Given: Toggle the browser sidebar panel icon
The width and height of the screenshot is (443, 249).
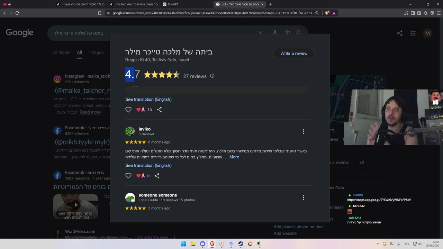Looking at the screenshot, I should 413,13.
